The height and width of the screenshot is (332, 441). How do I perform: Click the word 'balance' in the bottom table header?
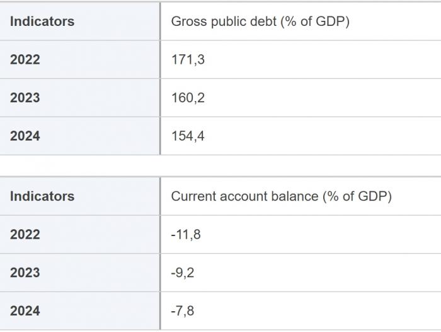[x=294, y=196]
